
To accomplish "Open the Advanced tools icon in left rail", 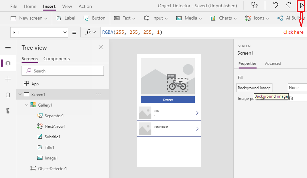I will pos(8,111).
